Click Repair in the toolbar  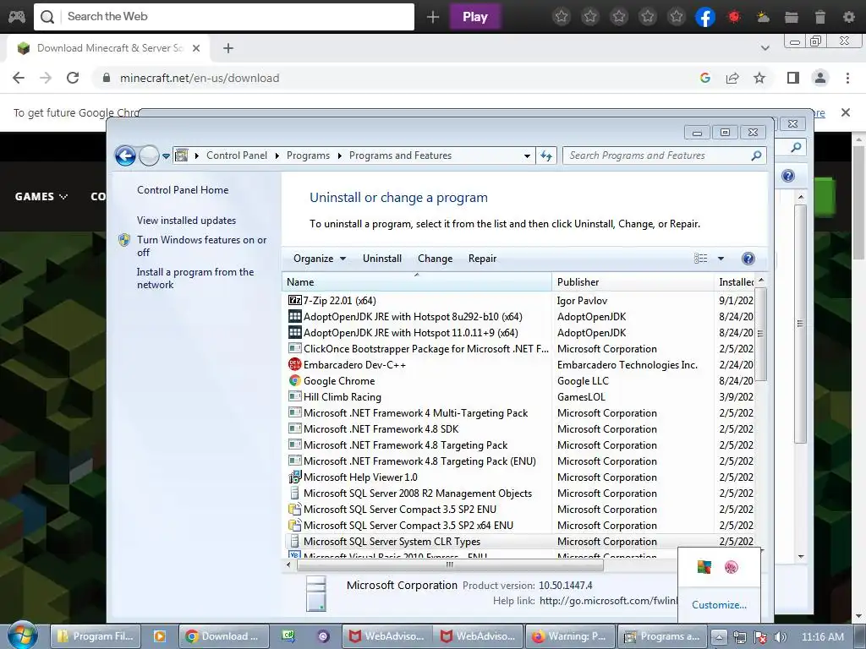482,259
